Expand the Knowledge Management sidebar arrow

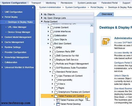2,57
